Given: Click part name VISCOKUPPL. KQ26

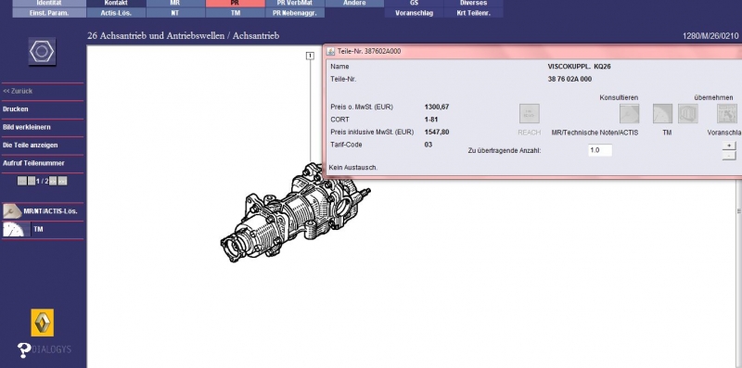Looking at the screenshot, I should click(579, 67).
